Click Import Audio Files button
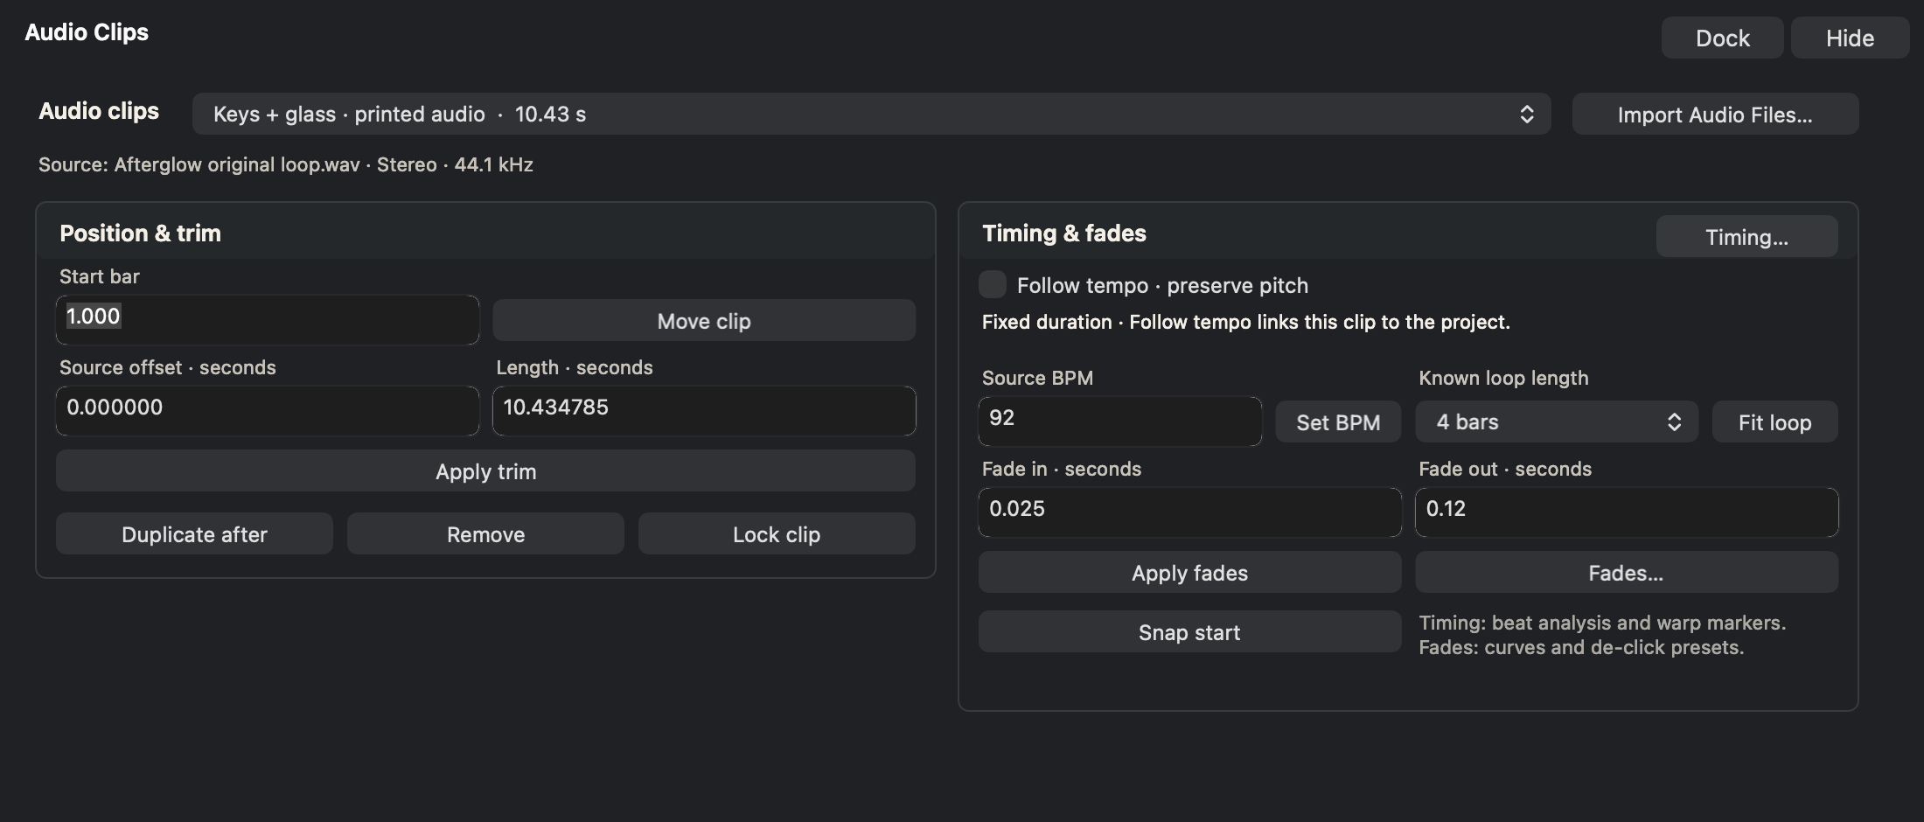 (x=1715, y=114)
